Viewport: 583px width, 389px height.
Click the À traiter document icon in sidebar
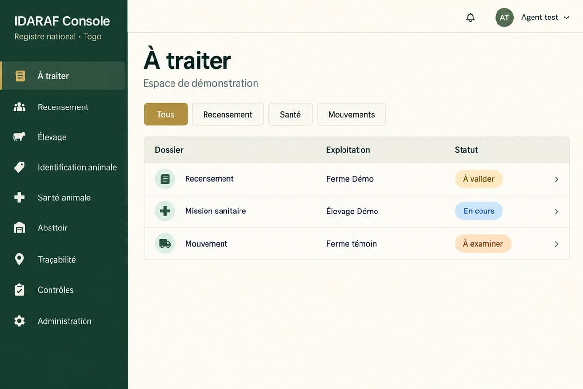pos(20,76)
